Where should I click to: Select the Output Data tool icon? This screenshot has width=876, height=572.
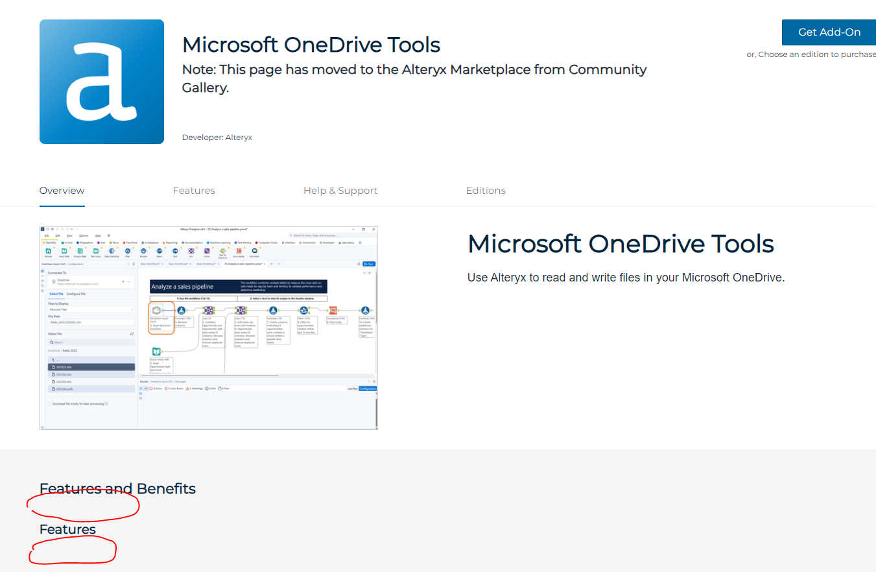point(80,252)
